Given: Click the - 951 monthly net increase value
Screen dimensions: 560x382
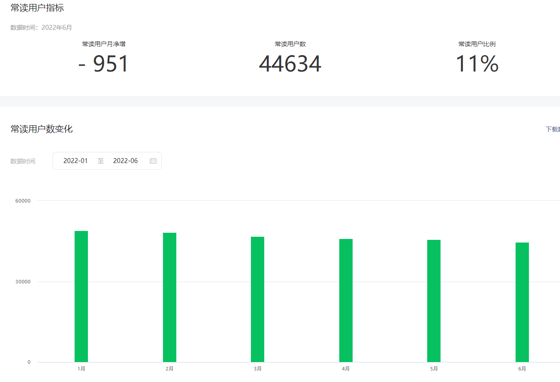Looking at the screenshot, I should pyautogui.click(x=103, y=64).
